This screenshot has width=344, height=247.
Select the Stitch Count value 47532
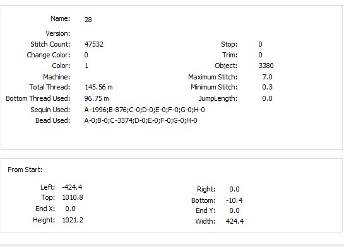[94, 44]
